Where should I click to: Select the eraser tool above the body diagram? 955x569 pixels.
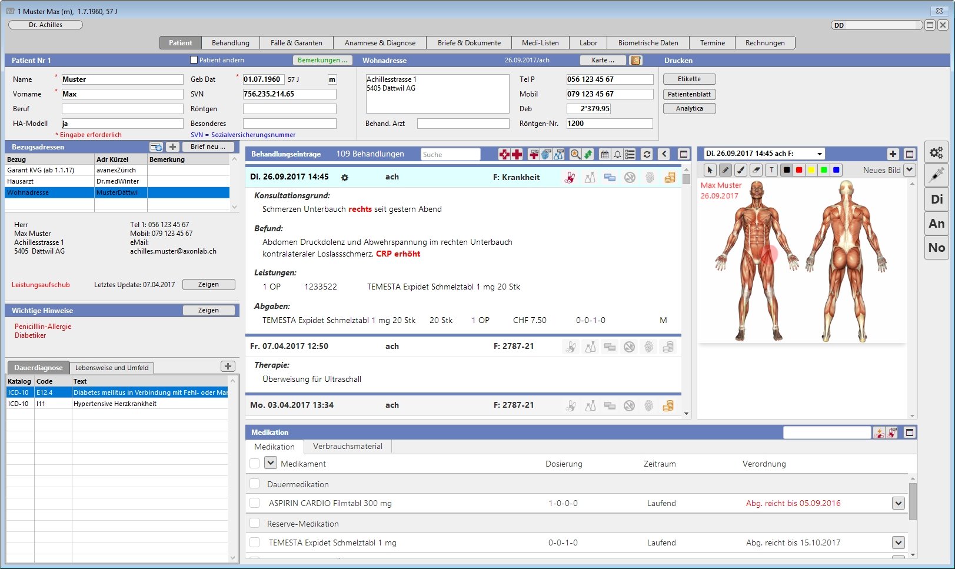[x=757, y=170]
